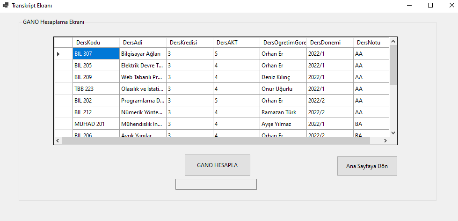Sort by DersKodu column header
The width and height of the screenshot is (458, 221).
coord(96,43)
